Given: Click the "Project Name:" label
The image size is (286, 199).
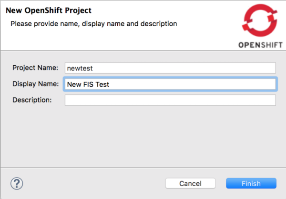Looking at the screenshot, I should [35, 68].
